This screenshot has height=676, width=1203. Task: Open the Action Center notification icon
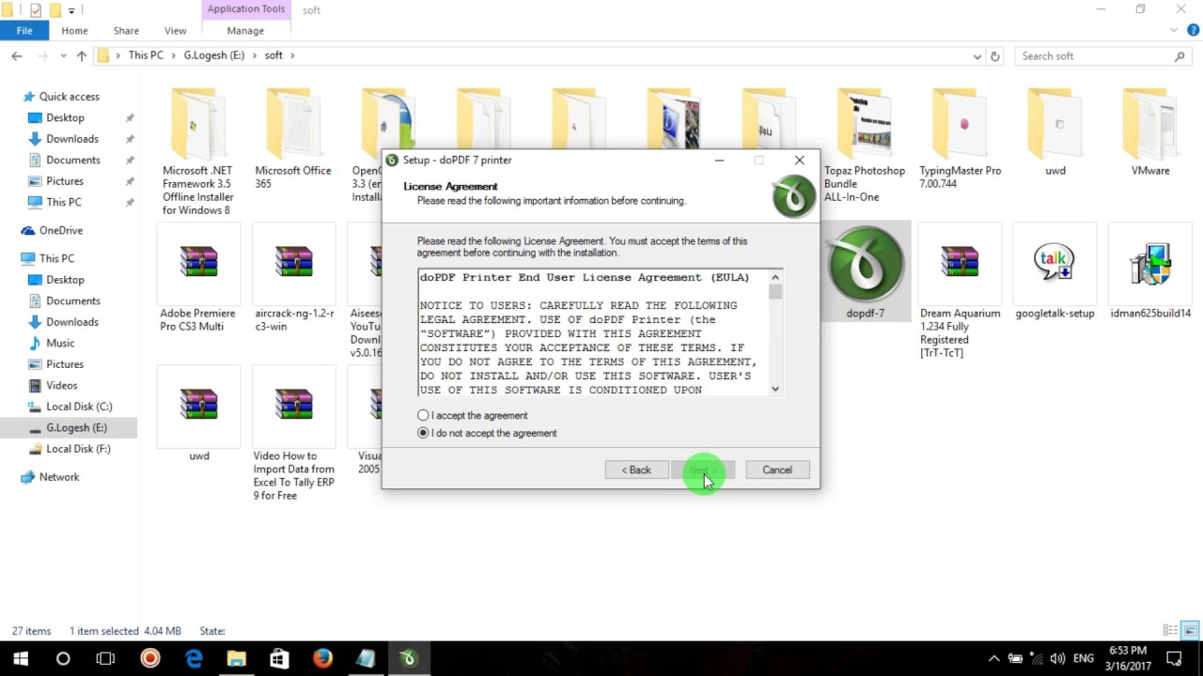[1174, 658]
